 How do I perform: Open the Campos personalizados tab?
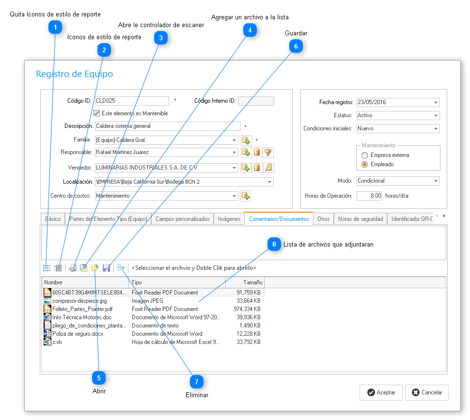182,219
